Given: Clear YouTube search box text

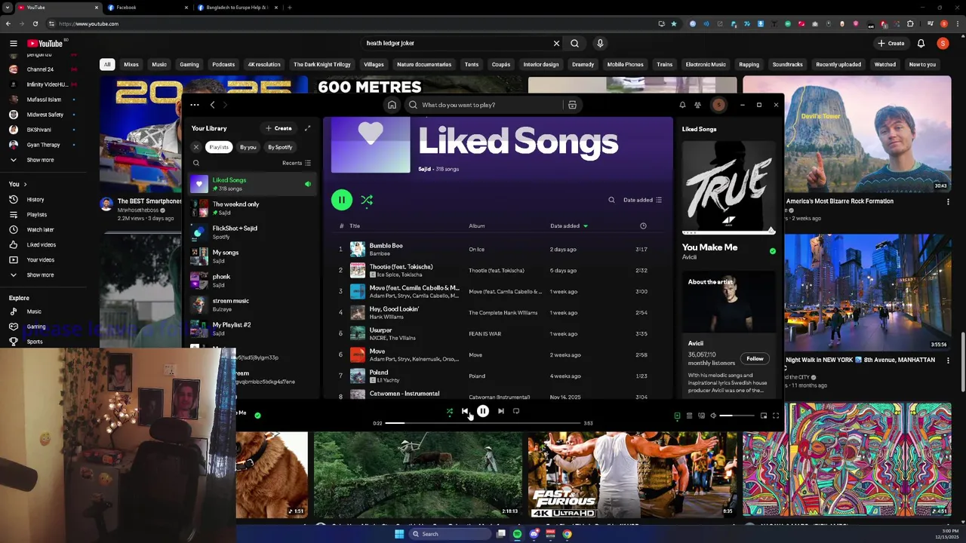Looking at the screenshot, I should pos(556,43).
